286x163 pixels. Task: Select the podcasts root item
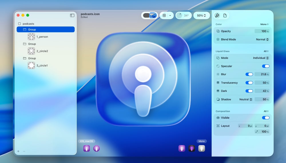pos(28,24)
